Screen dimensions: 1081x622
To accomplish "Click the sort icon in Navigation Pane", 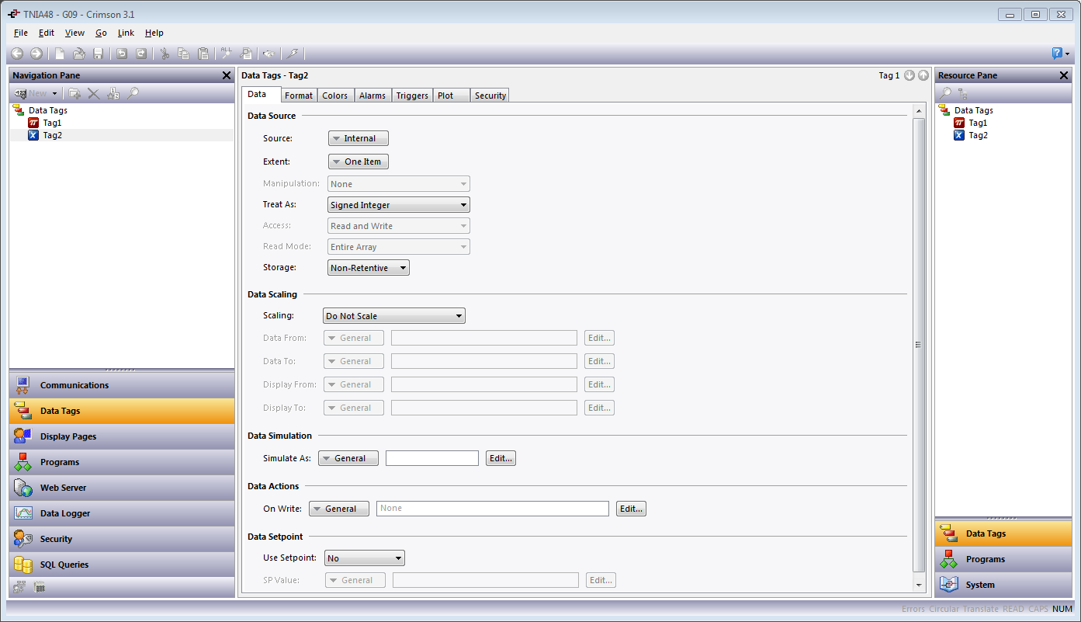I will 113,93.
